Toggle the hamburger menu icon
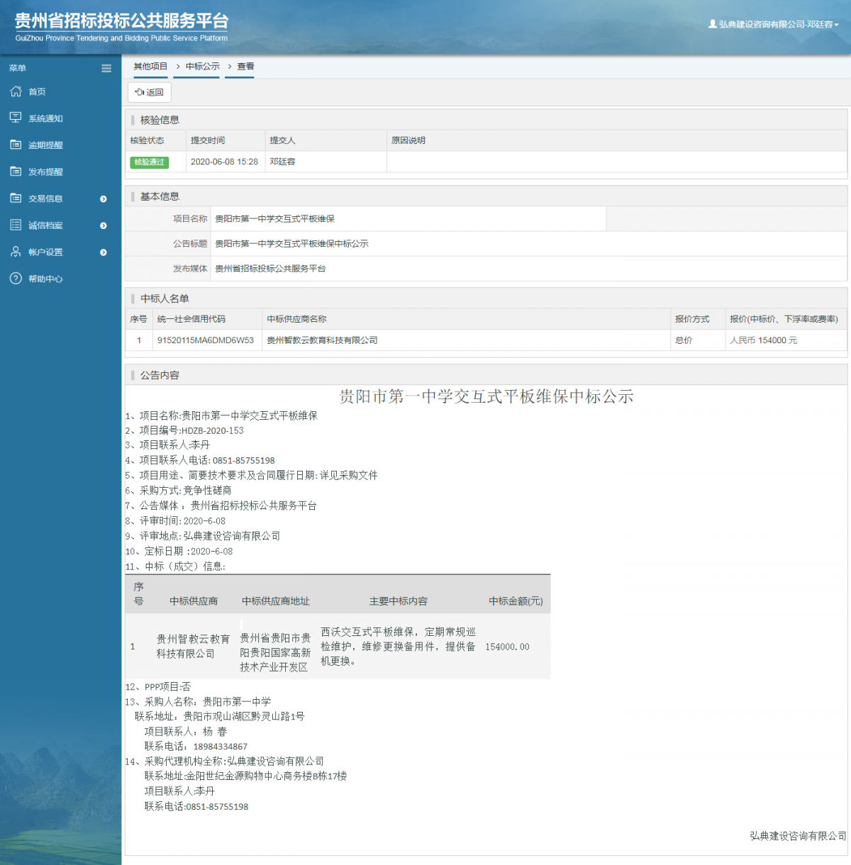Image resolution: width=851 pixels, height=865 pixels. (106, 69)
